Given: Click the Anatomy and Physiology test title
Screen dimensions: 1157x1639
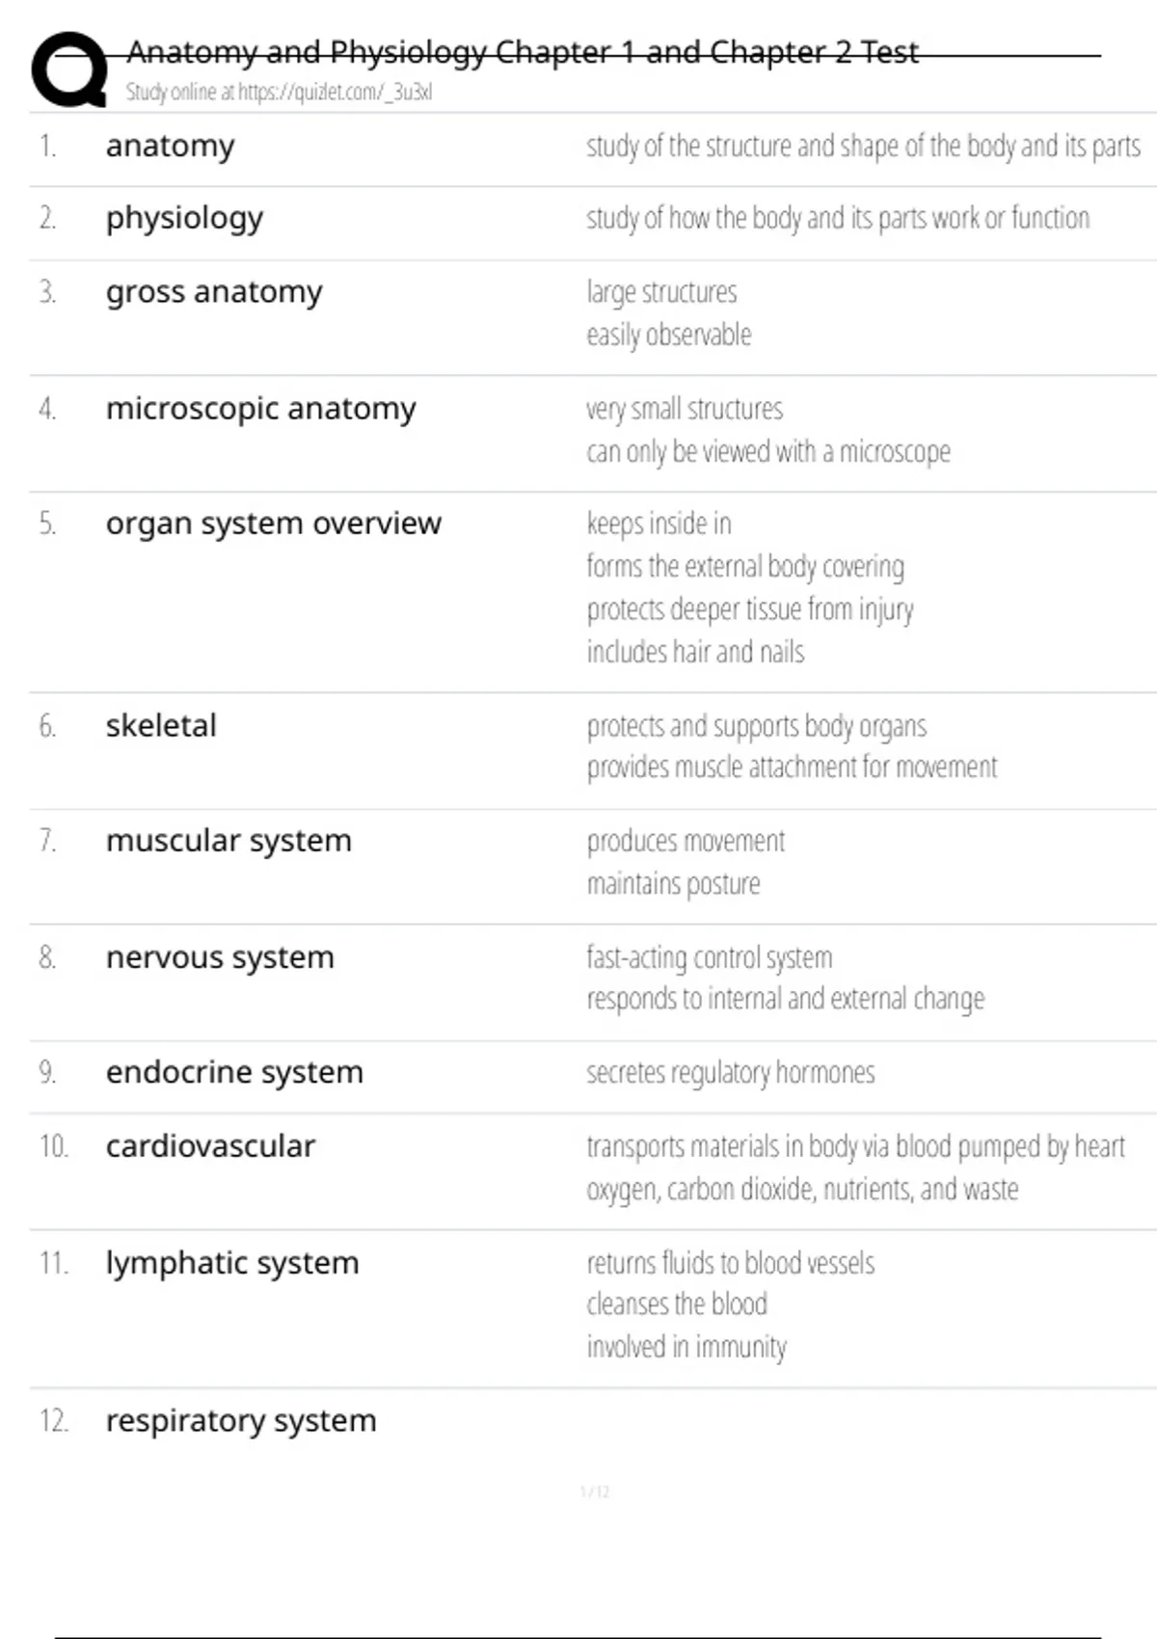Looking at the screenshot, I should click(523, 52).
